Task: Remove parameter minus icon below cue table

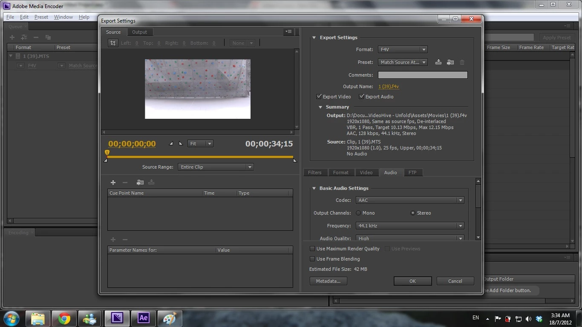Action: coord(125,240)
